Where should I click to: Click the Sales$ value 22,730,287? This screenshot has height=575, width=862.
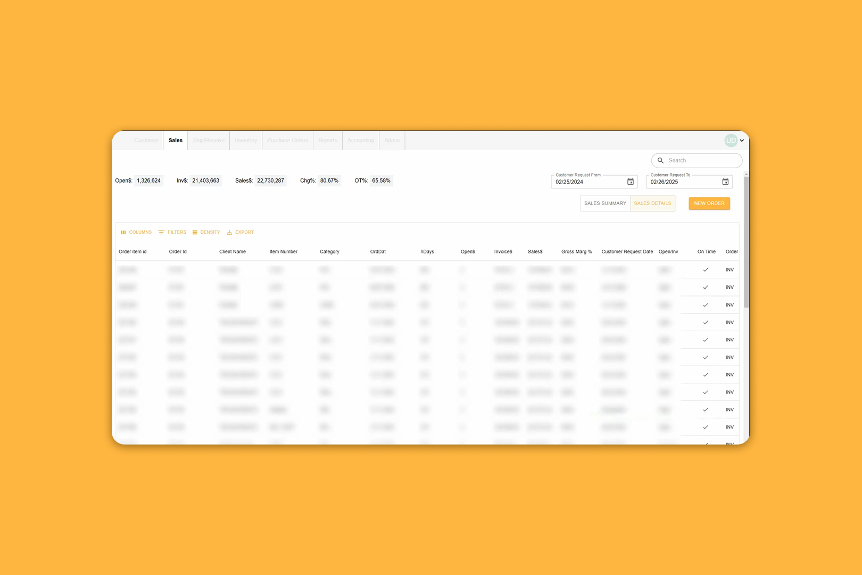(x=270, y=180)
